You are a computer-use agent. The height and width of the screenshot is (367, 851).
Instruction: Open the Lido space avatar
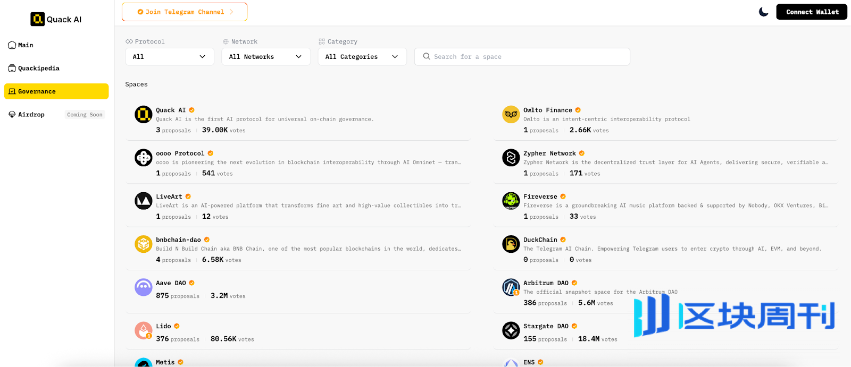[x=144, y=330]
